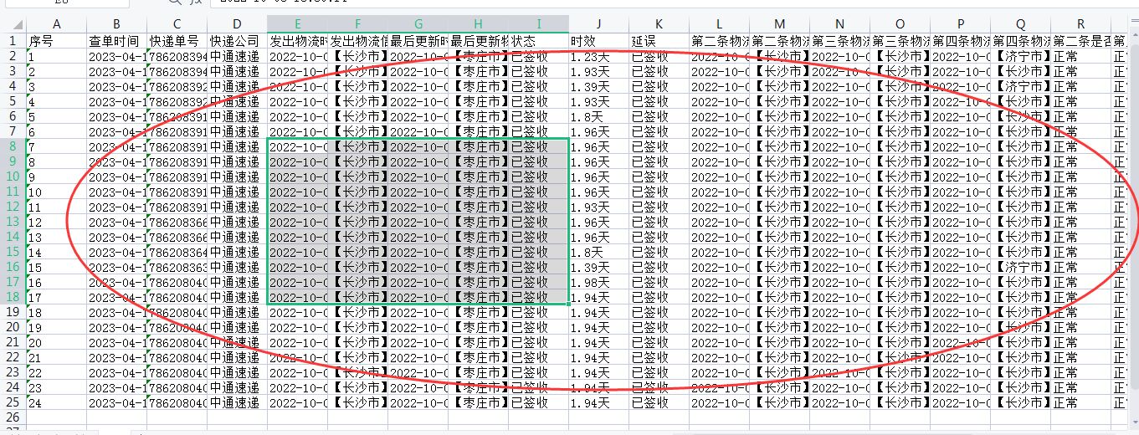
Task: Click the 枣庄市 cell in H19
Action: pos(478,312)
